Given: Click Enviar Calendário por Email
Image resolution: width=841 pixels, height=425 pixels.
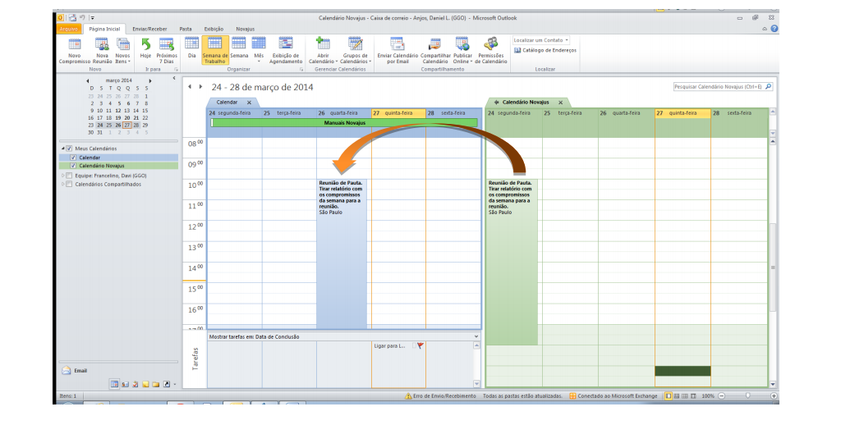Looking at the screenshot, I should coord(398,51).
